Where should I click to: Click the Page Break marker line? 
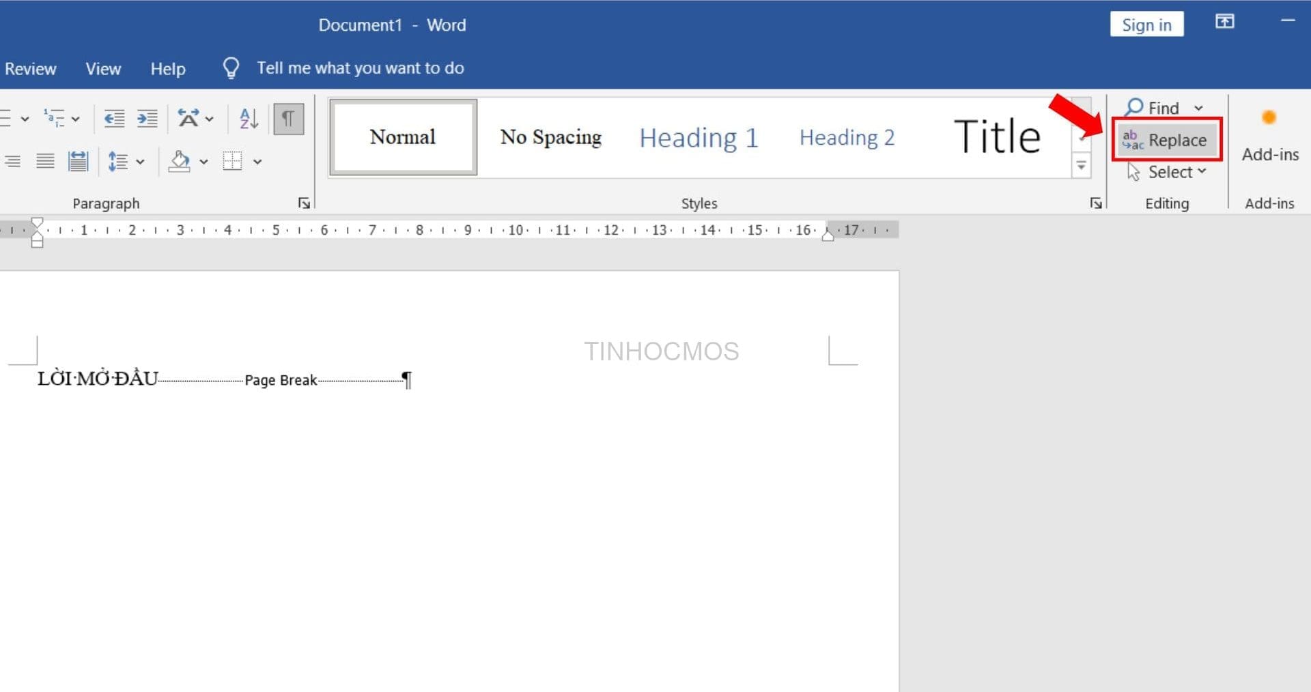[x=281, y=380]
